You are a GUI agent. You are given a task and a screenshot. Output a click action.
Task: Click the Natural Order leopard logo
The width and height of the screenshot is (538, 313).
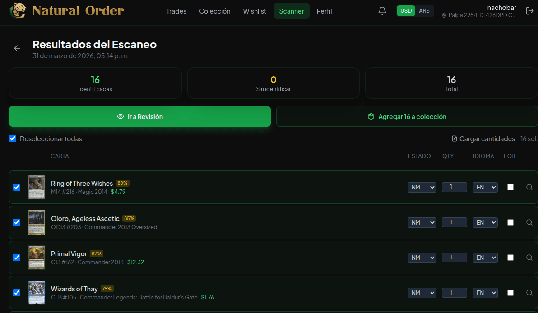19,10
